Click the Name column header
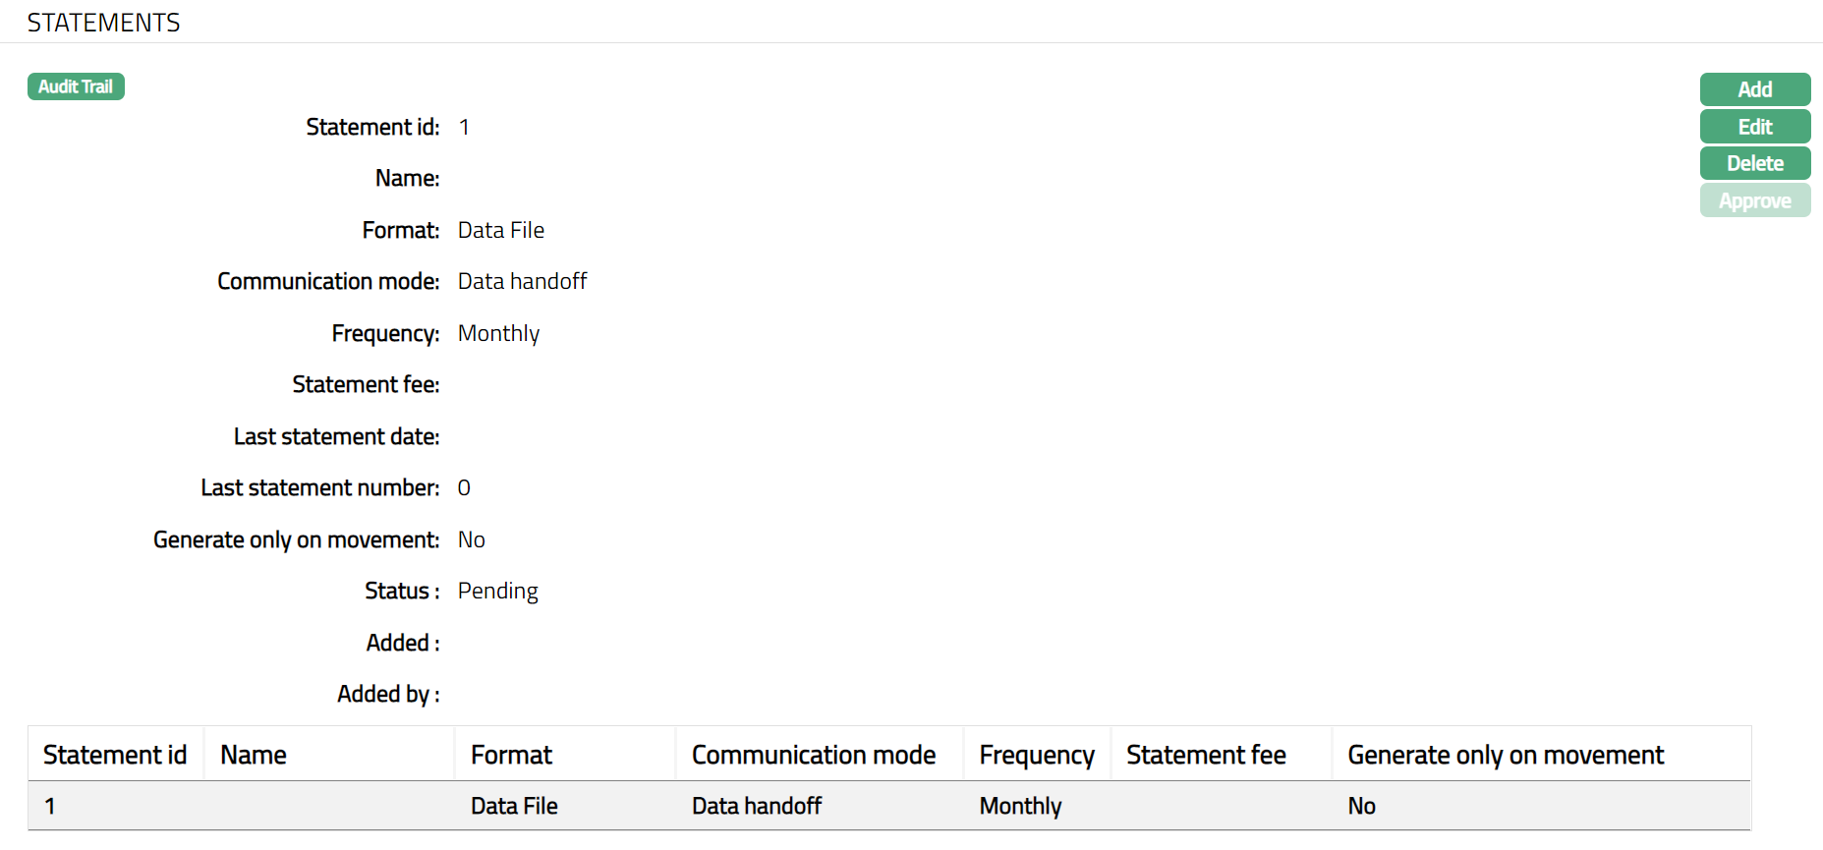This screenshot has height=850, width=1823. click(254, 755)
